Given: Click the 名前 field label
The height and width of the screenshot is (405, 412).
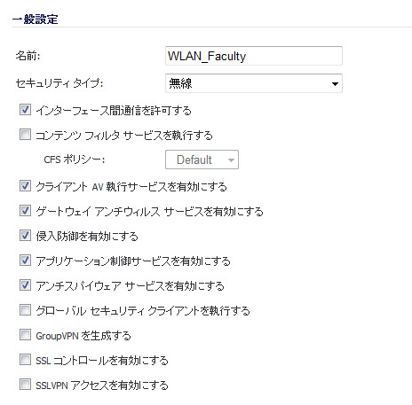Looking at the screenshot, I should (28, 56).
